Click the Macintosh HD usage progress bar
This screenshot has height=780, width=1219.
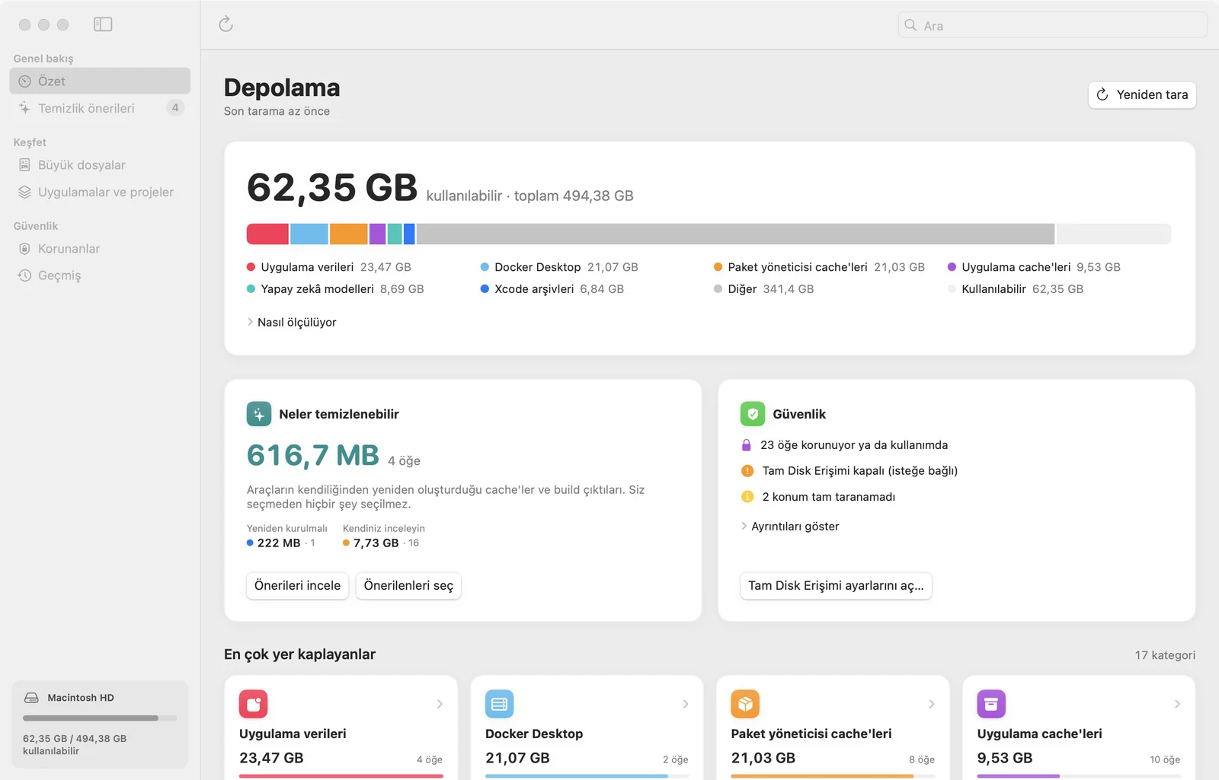[100, 718]
